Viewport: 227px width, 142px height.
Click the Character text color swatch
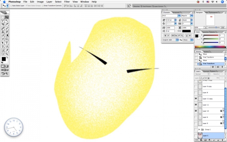pyautogui.click(x=187, y=31)
